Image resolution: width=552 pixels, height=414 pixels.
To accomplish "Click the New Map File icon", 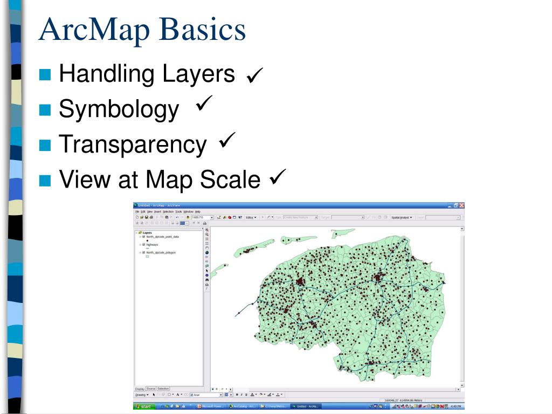I will click(x=137, y=217).
